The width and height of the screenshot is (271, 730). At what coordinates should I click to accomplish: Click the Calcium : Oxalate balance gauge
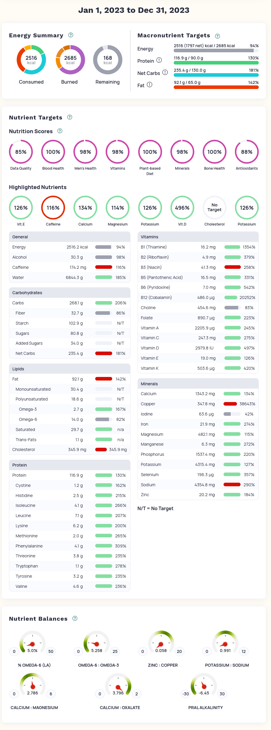click(118, 685)
